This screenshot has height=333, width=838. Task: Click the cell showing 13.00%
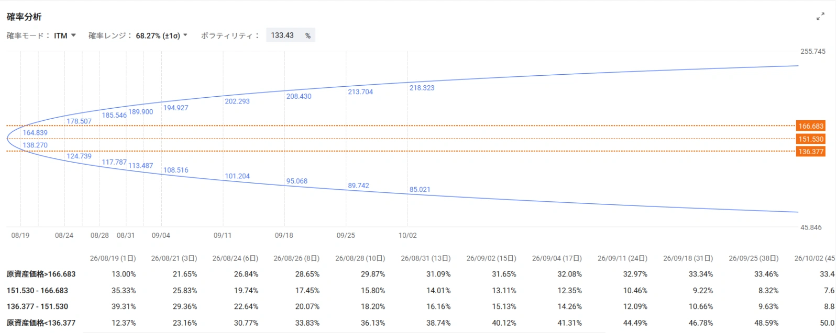124,274
